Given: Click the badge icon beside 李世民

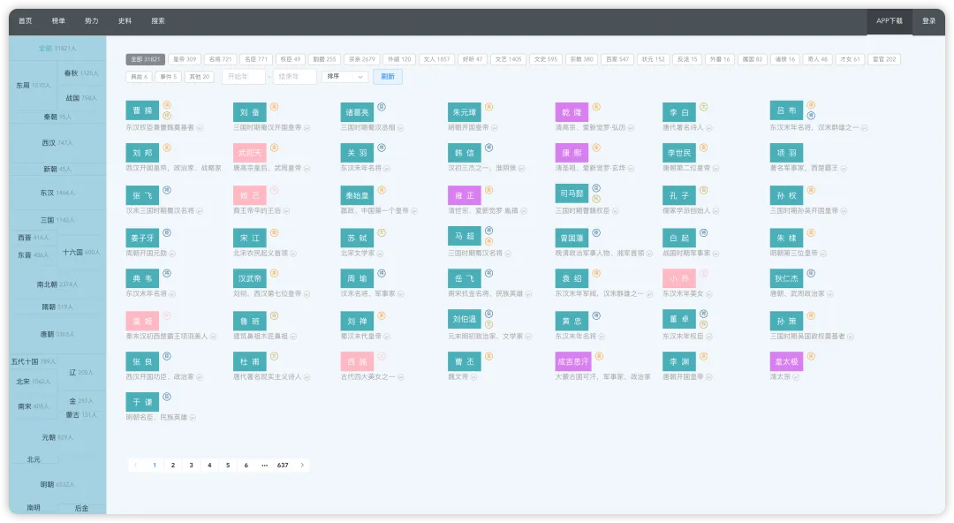Looking at the screenshot, I should pyautogui.click(x=704, y=148).
